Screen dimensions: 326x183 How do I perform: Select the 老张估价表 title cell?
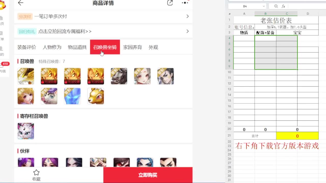click(x=276, y=20)
